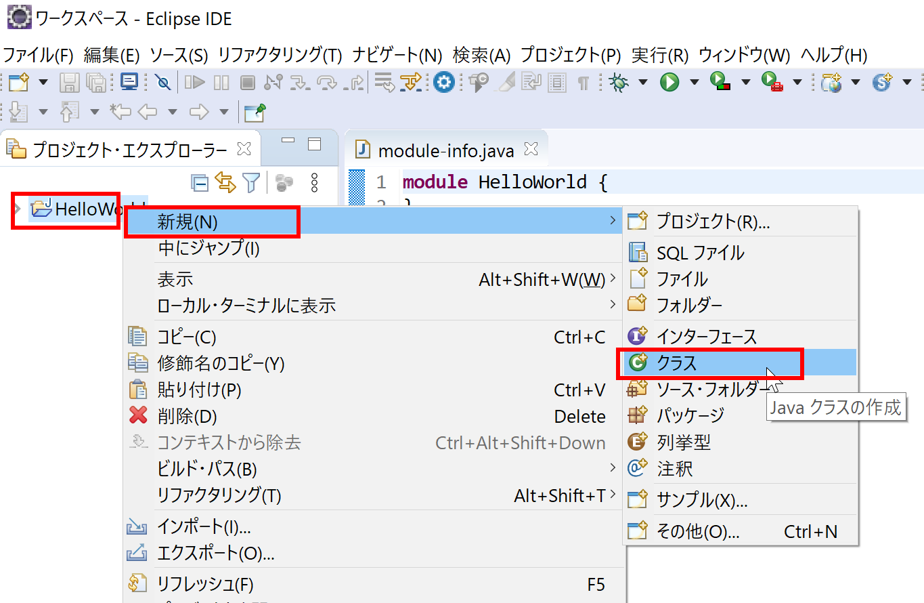This screenshot has width=924, height=603.
Task: Click the Step Return icon
Action: point(353,83)
